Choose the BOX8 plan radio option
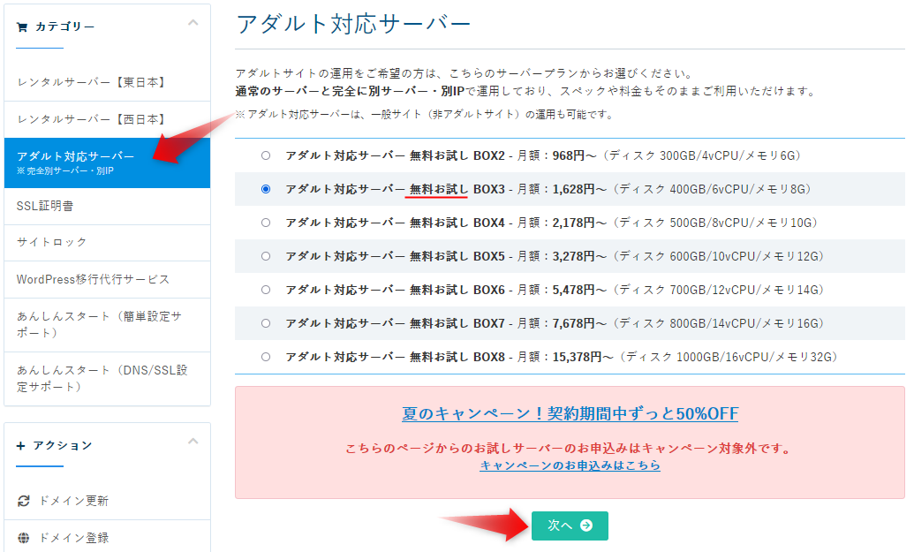This screenshot has width=914, height=552. coord(266,357)
